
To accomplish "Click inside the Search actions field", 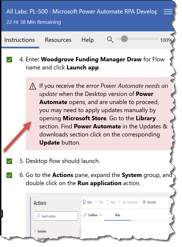I will click(x=56, y=216).
